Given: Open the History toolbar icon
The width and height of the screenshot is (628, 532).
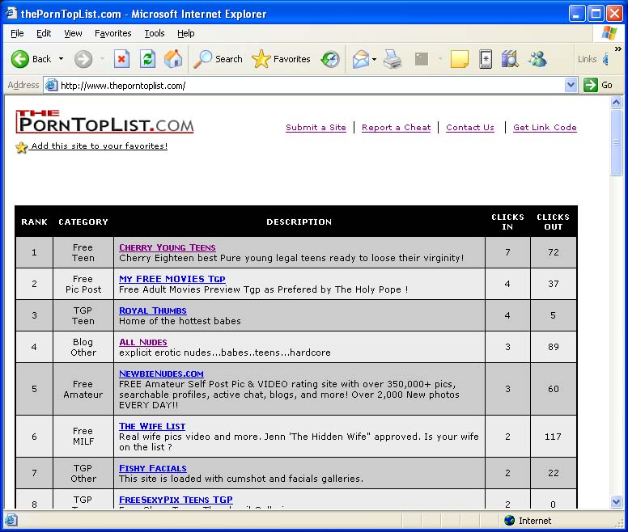Looking at the screenshot, I should pyautogui.click(x=330, y=59).
